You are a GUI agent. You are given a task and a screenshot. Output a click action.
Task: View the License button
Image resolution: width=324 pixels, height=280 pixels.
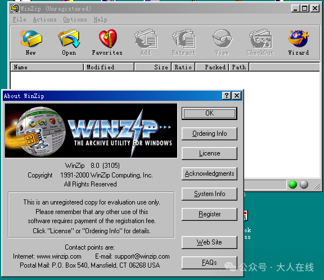209,153
